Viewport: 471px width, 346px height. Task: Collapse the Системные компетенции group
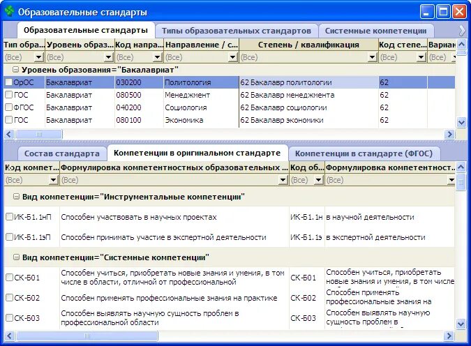[17, 257]
